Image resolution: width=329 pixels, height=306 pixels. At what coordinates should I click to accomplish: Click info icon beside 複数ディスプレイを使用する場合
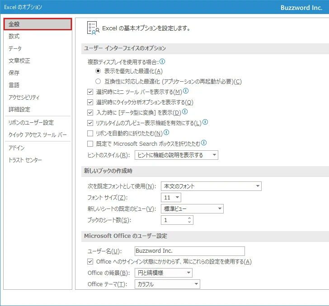(162, 62)
